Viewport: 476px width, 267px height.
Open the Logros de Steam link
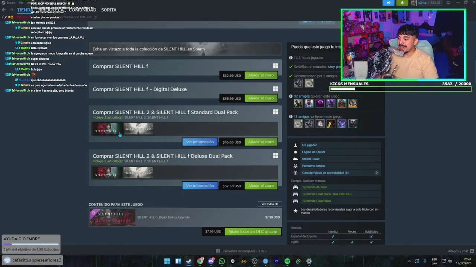coord(313,152)
